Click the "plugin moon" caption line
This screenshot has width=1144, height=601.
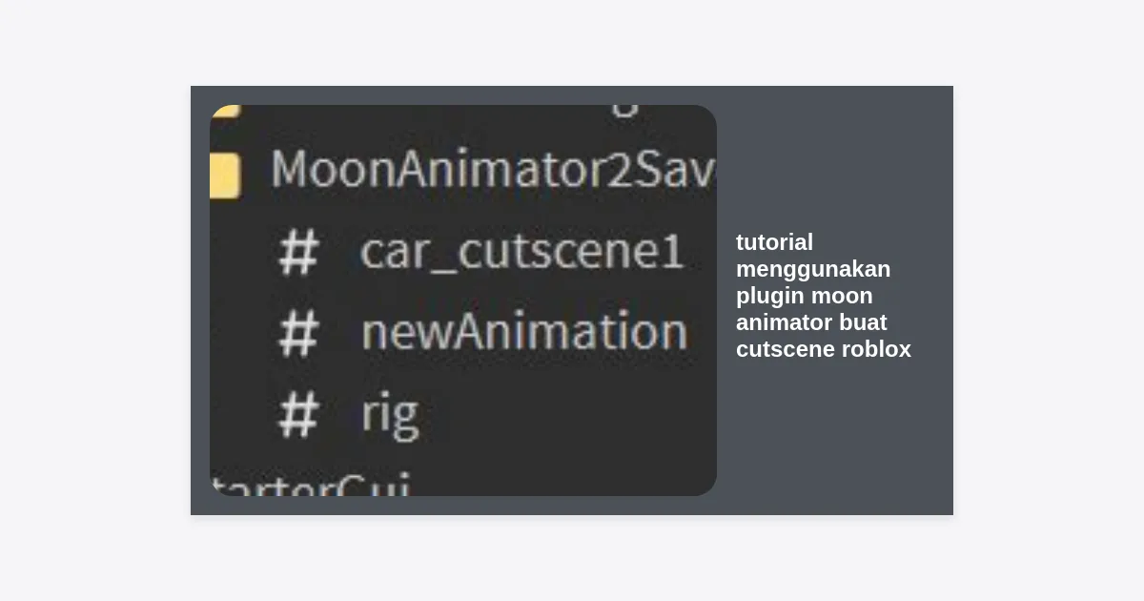pos(804,296)
